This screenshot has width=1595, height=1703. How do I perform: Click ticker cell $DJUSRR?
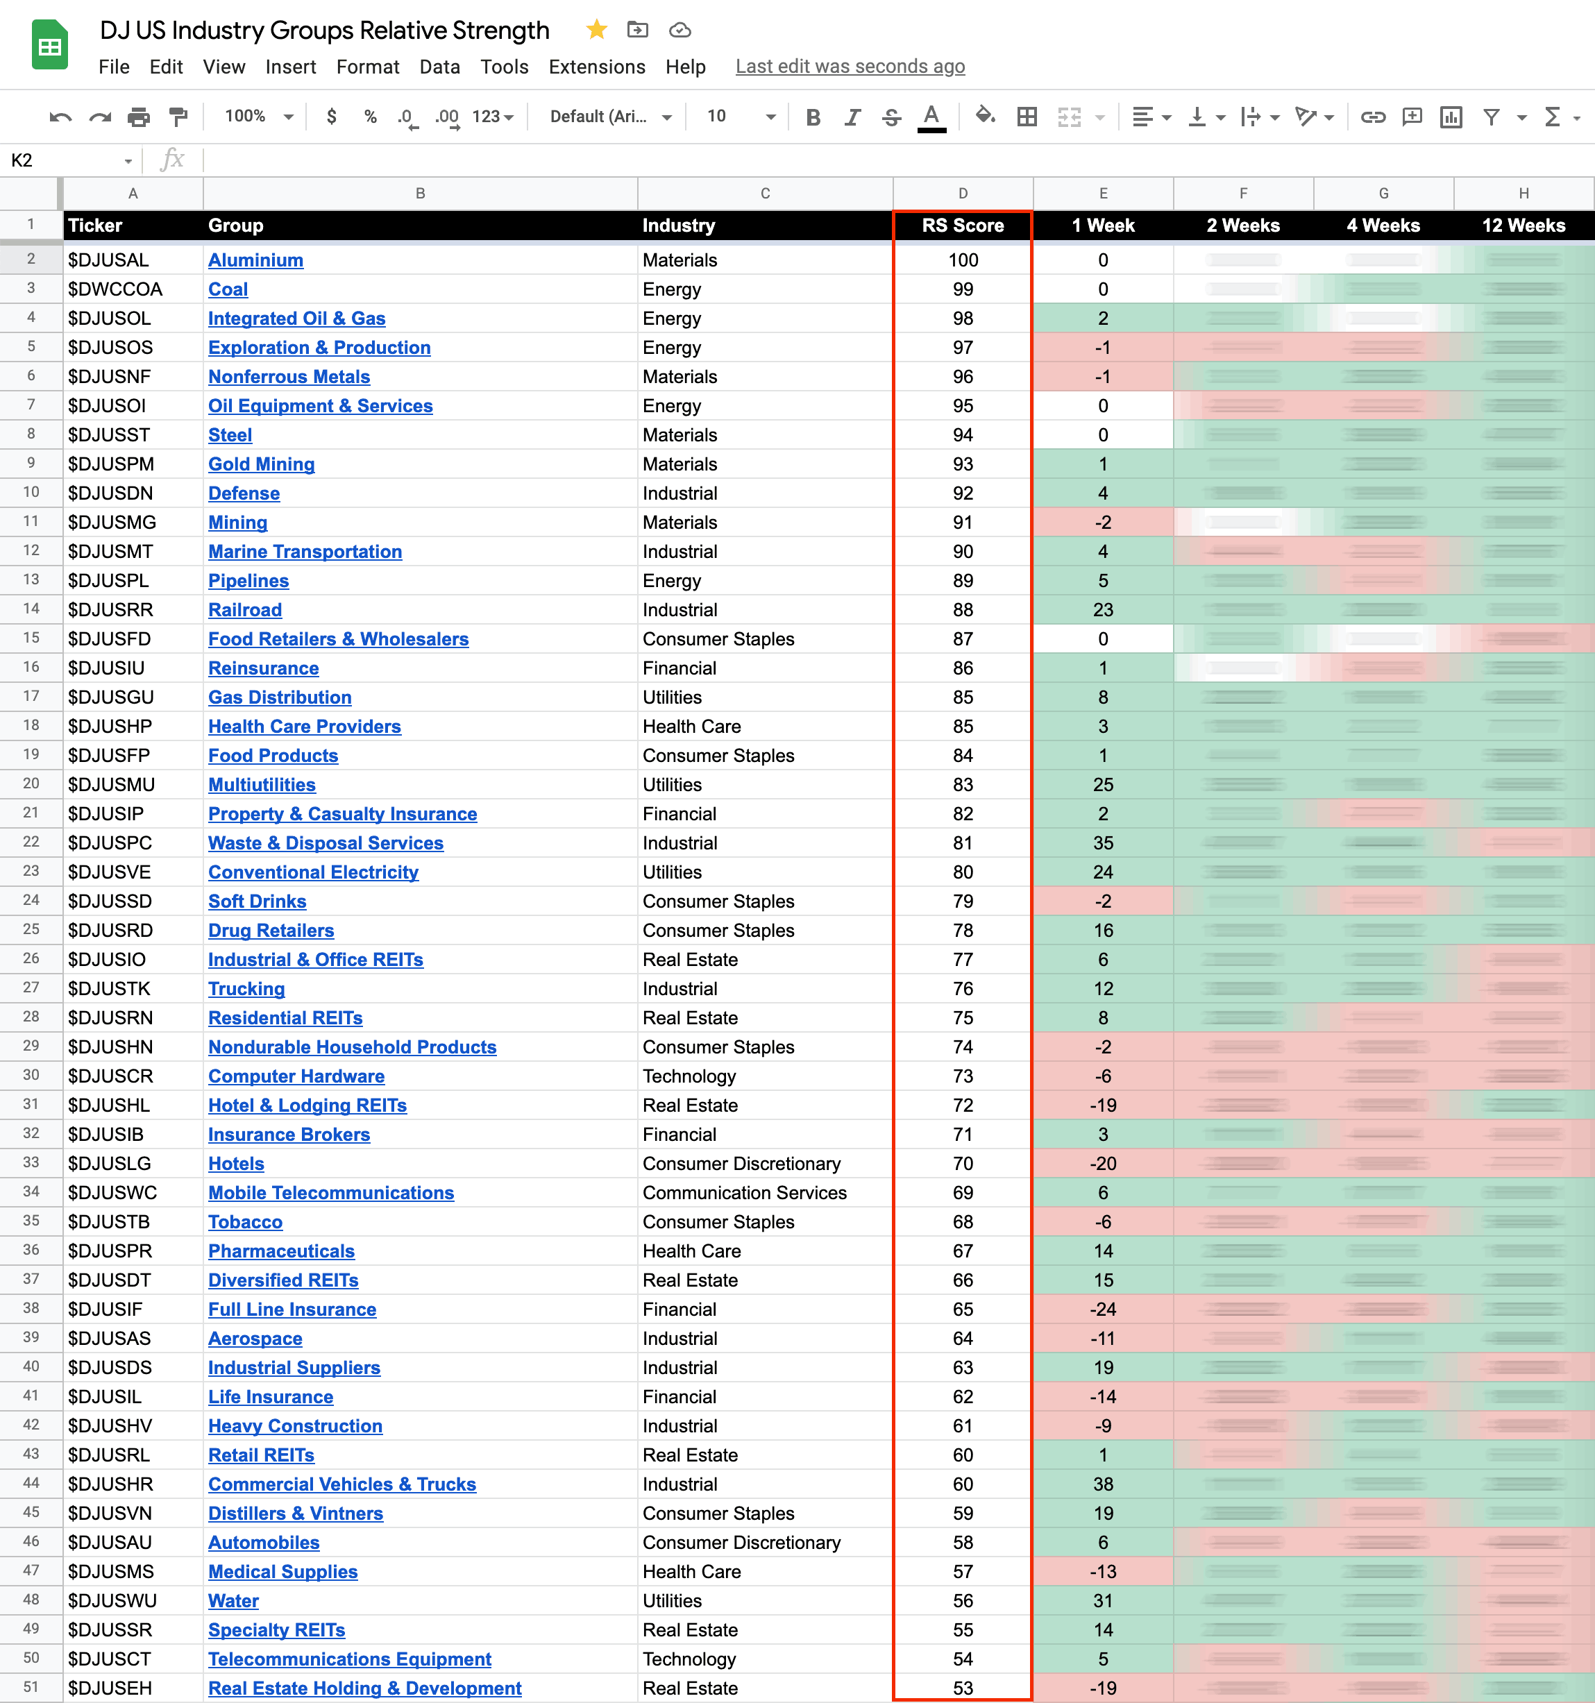134,610
